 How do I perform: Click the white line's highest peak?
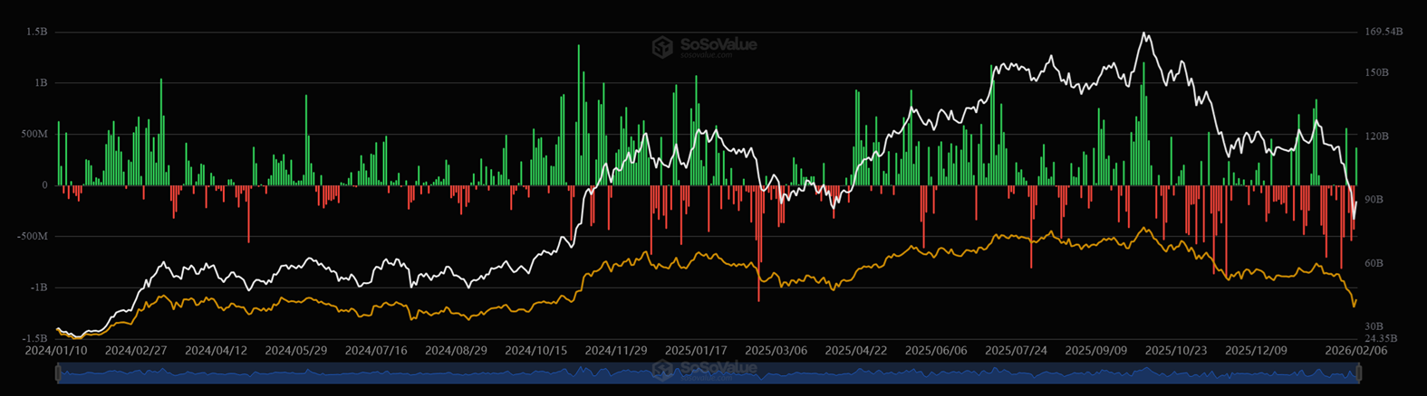point(1145,33)
